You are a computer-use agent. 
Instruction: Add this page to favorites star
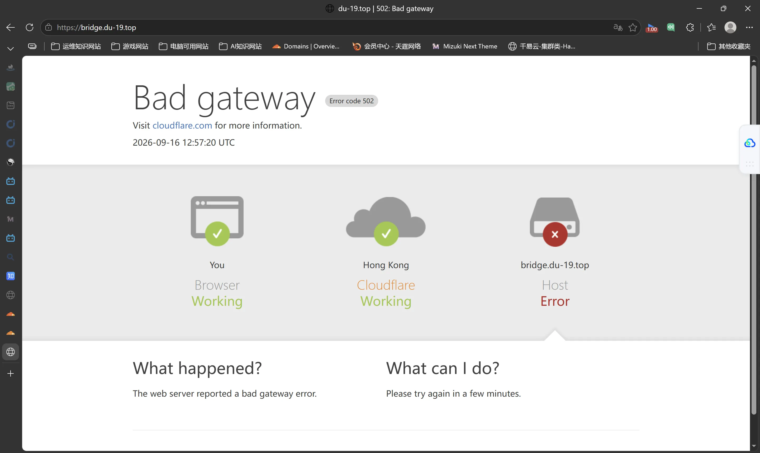[x=633, y=27]
